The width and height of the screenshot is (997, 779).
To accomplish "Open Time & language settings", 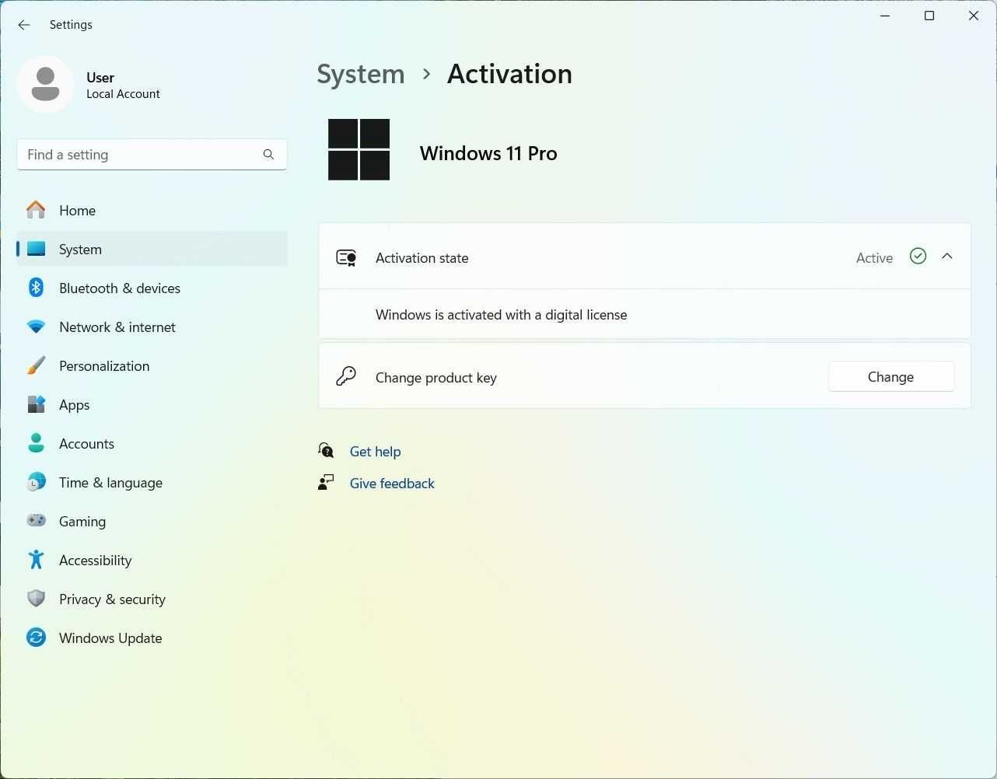I will tap(152, 482).
